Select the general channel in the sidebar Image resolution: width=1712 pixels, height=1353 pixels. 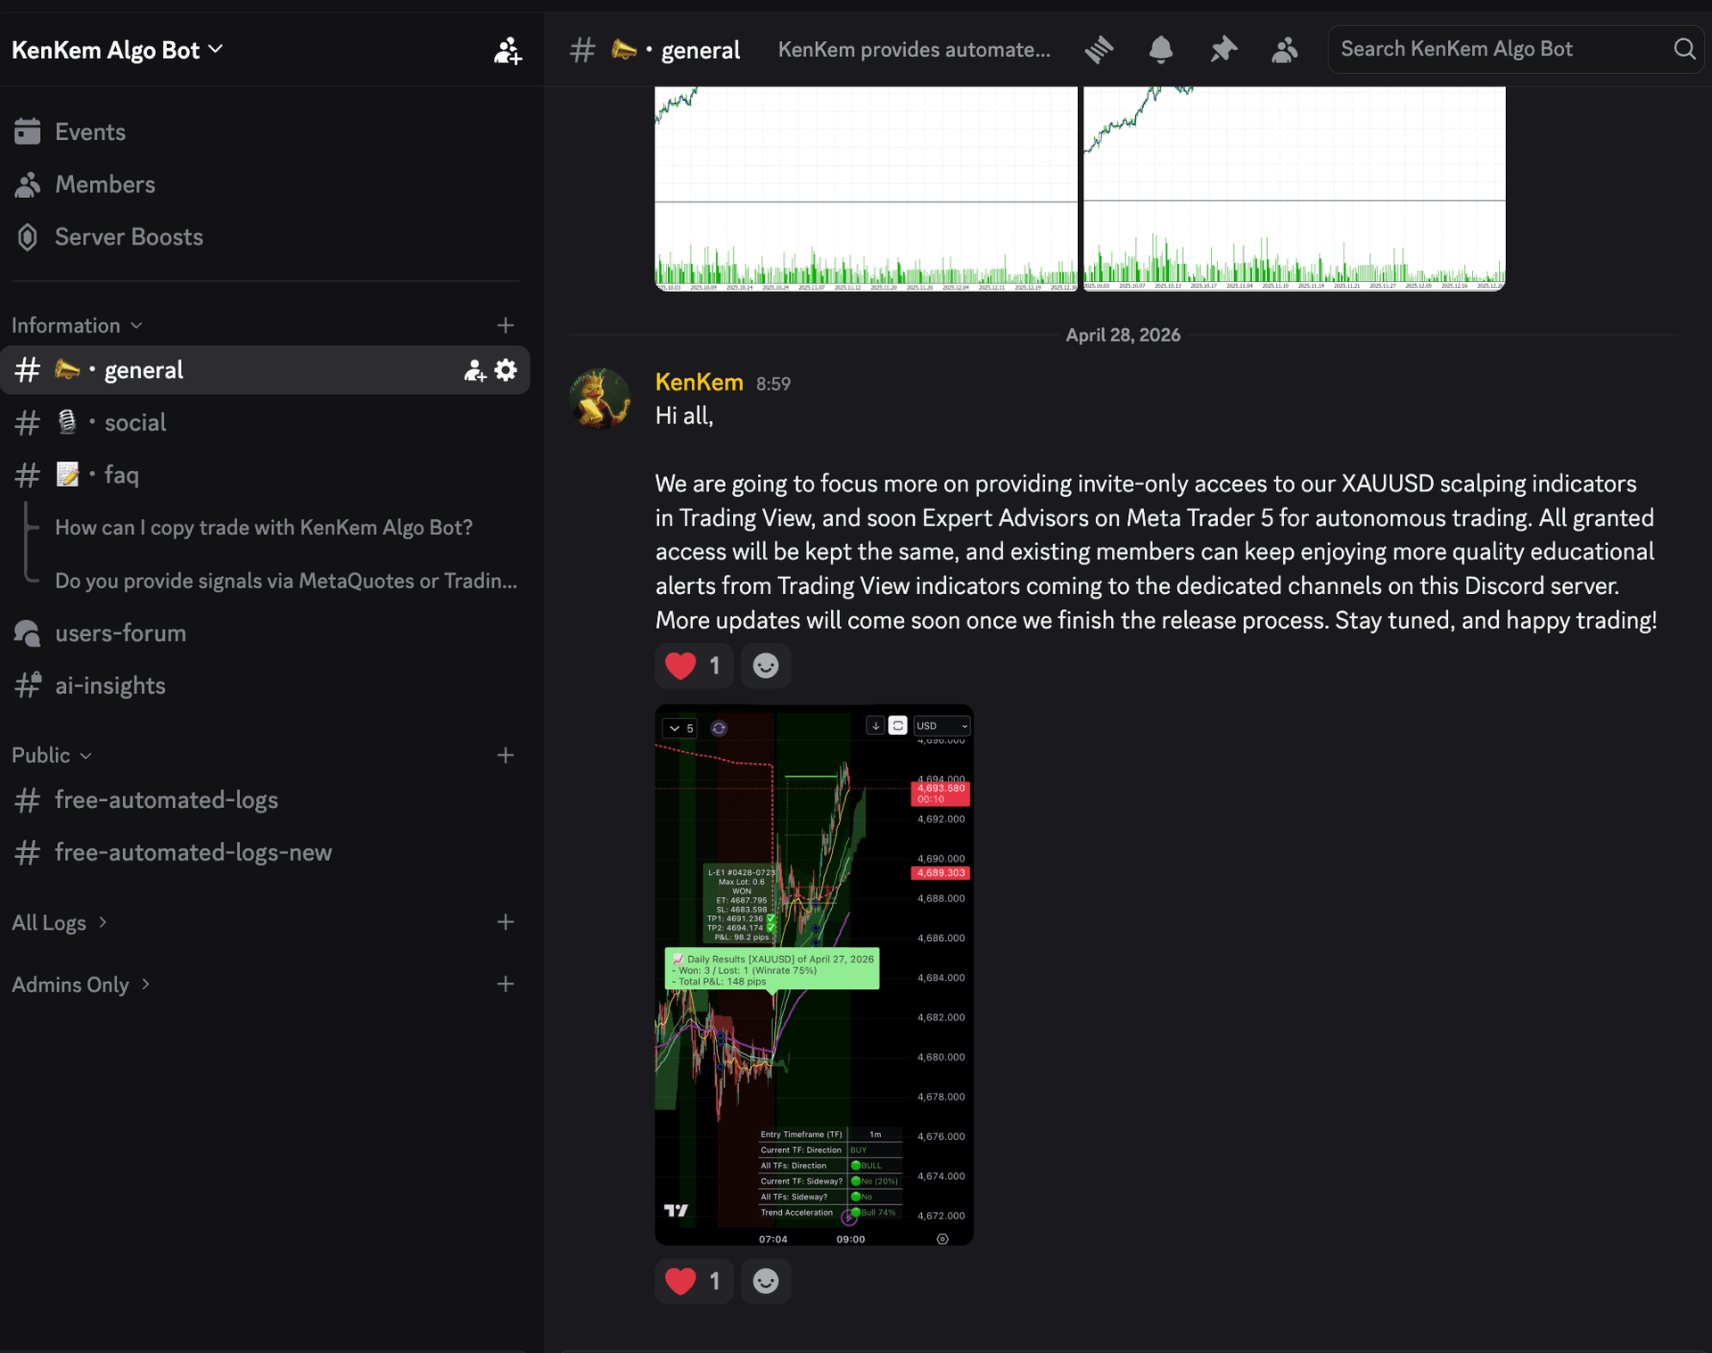[265, 370]
